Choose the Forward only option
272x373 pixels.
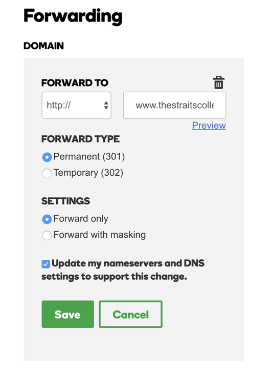click(47, 219)
